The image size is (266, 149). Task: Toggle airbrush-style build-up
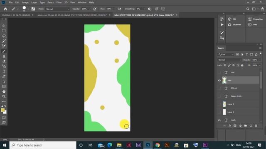pos(120,9)
